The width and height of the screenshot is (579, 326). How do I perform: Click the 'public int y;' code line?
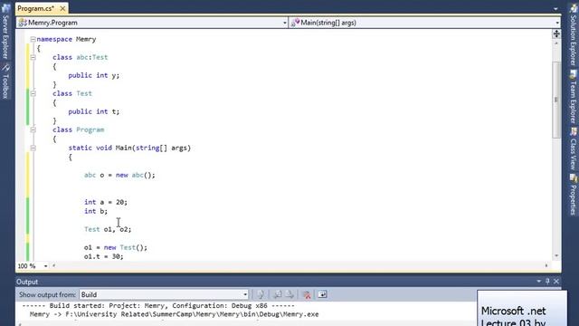coord(94,75)
